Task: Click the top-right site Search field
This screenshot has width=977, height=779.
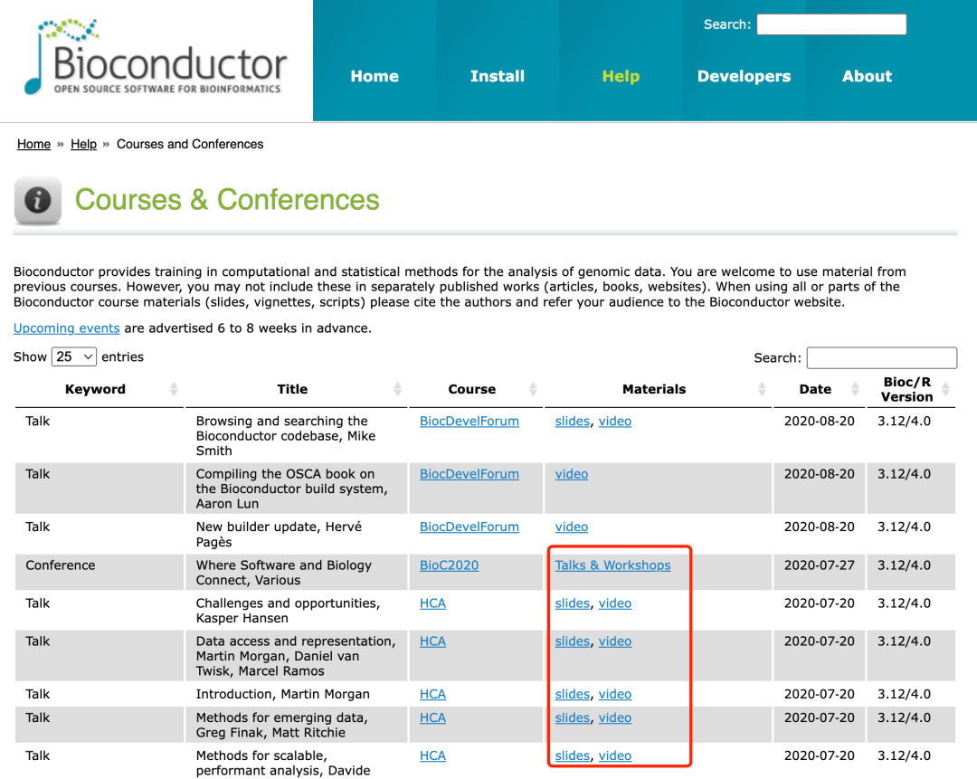Action: (x=830, y=24)
